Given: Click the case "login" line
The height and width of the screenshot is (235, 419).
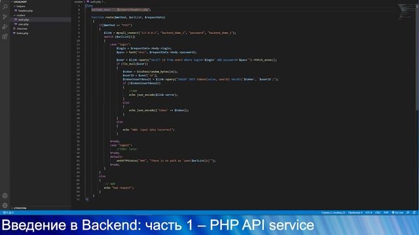Looking at the screenshot, I should coord(120,44).
